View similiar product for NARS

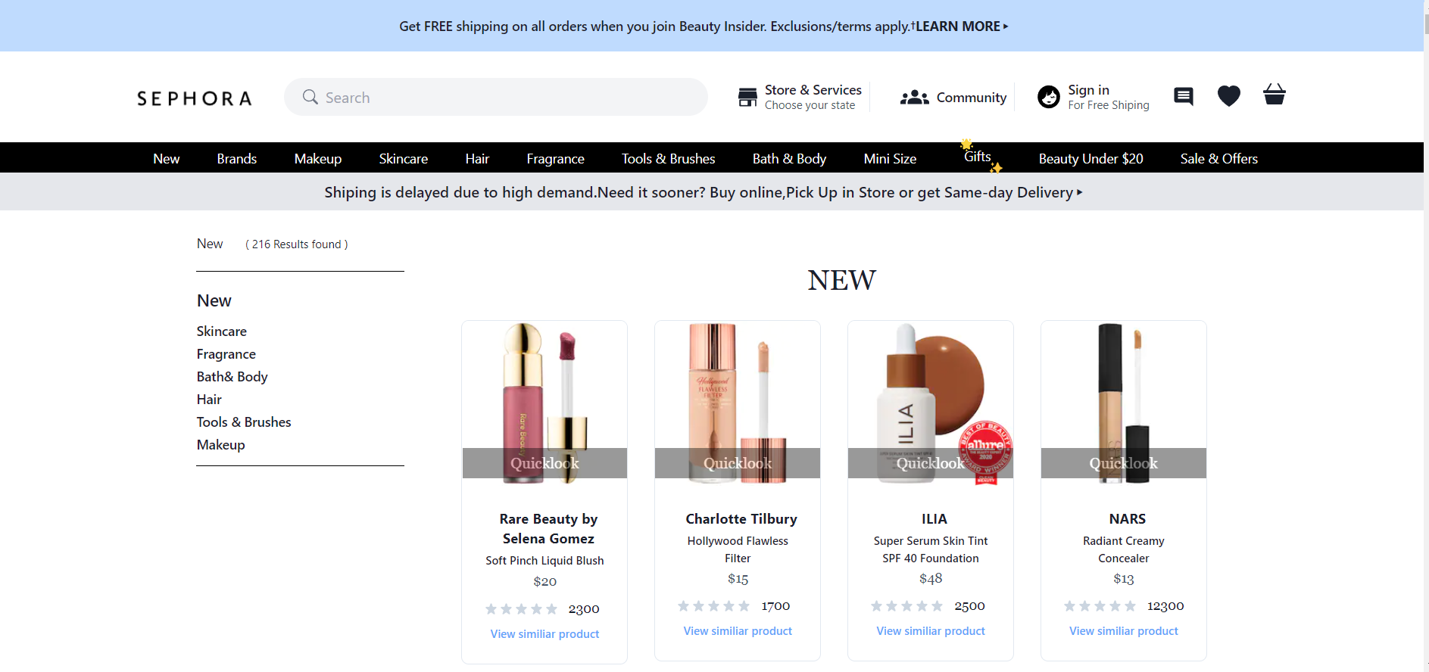pos(1124,631)
